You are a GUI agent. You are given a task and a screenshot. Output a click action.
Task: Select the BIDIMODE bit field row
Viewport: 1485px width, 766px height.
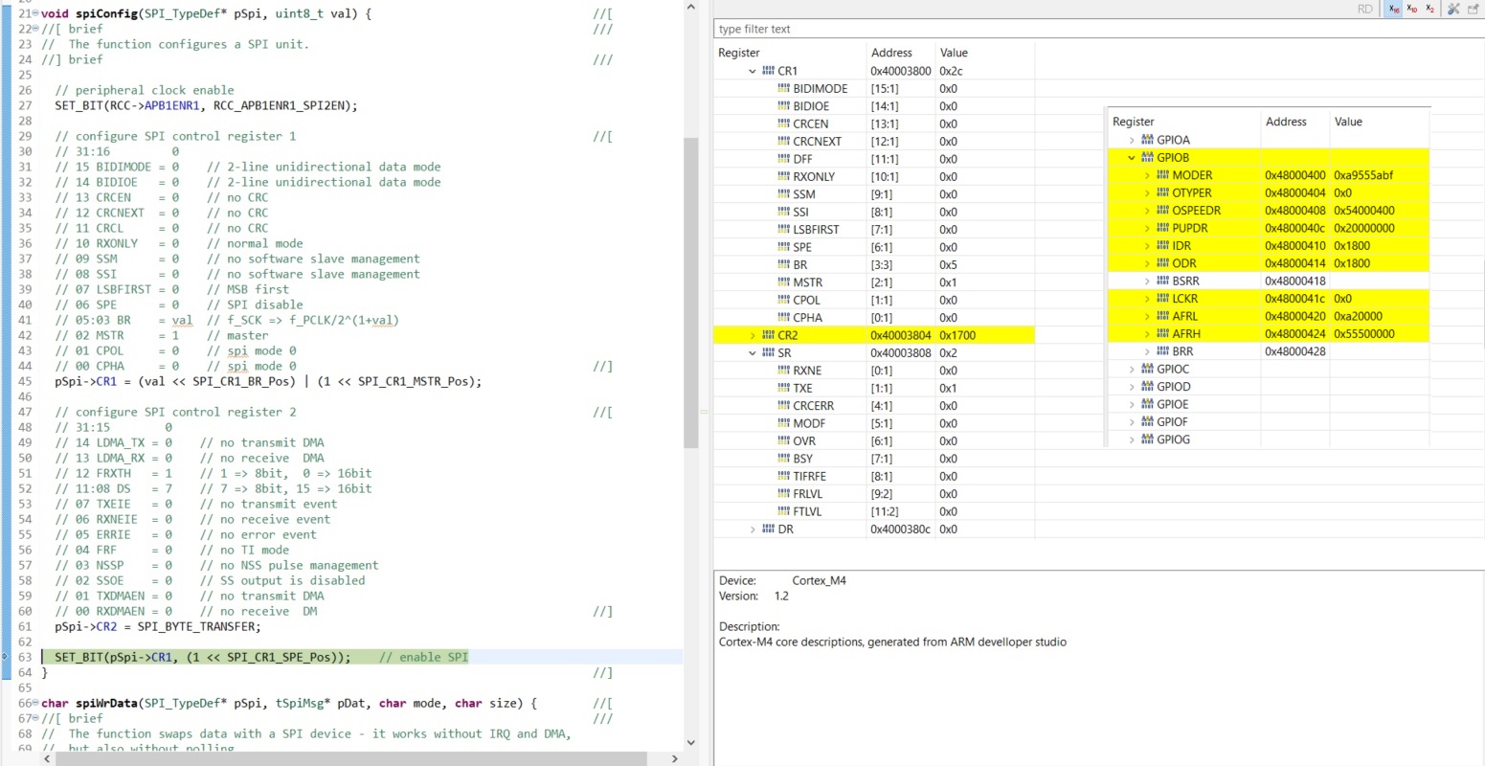pyautogui.click(x=873, y=88)
